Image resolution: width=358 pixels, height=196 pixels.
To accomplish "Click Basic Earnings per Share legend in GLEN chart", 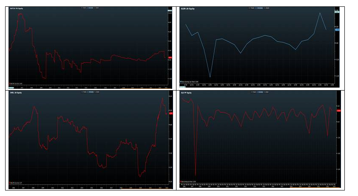I will [x=190, y=82].
